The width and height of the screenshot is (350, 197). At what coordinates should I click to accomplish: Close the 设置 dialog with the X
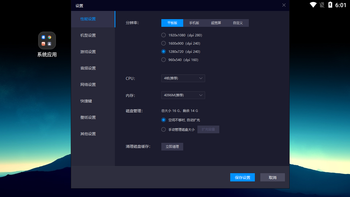click(284, 5)
